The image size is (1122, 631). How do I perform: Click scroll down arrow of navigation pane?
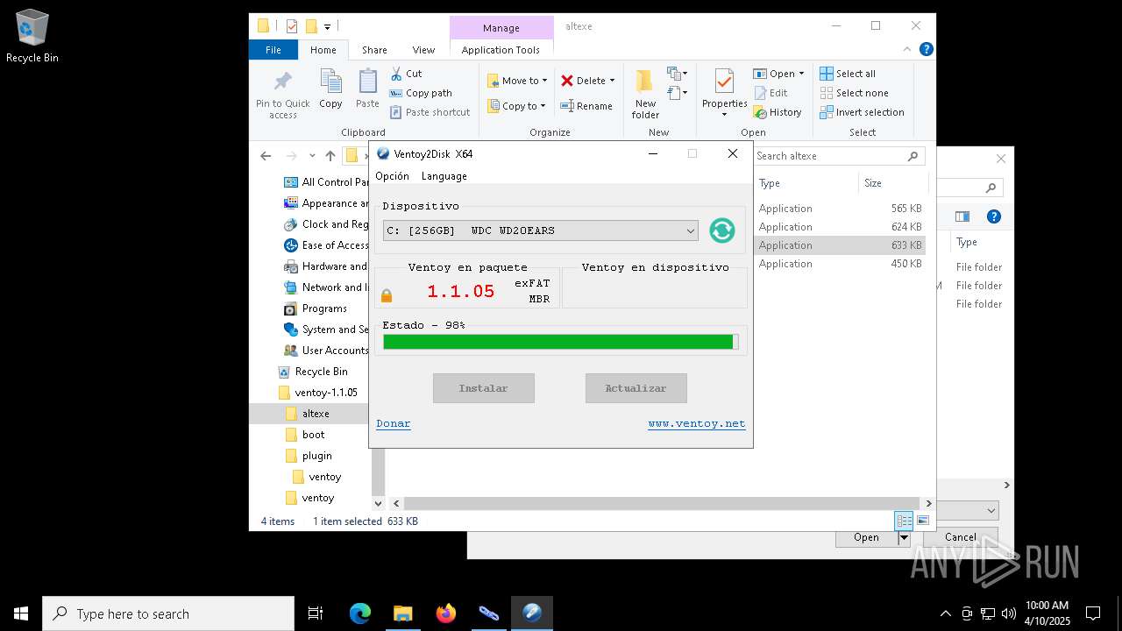coord(379,503)
